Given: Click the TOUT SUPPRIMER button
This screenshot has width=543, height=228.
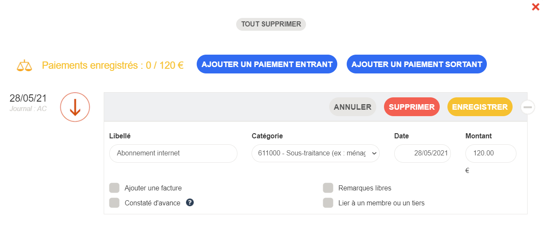Looking at the screenshot, I should pos(271,24).
